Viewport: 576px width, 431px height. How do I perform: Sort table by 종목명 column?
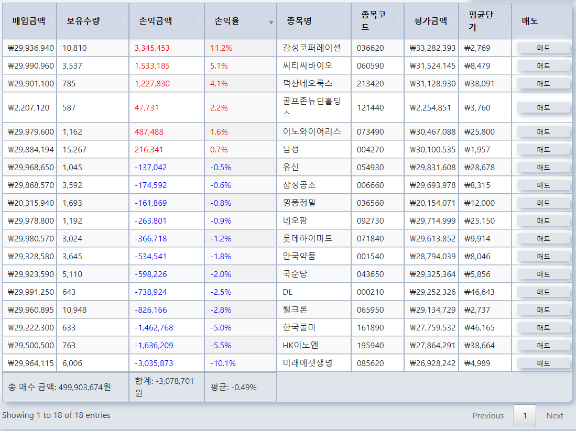314,21
